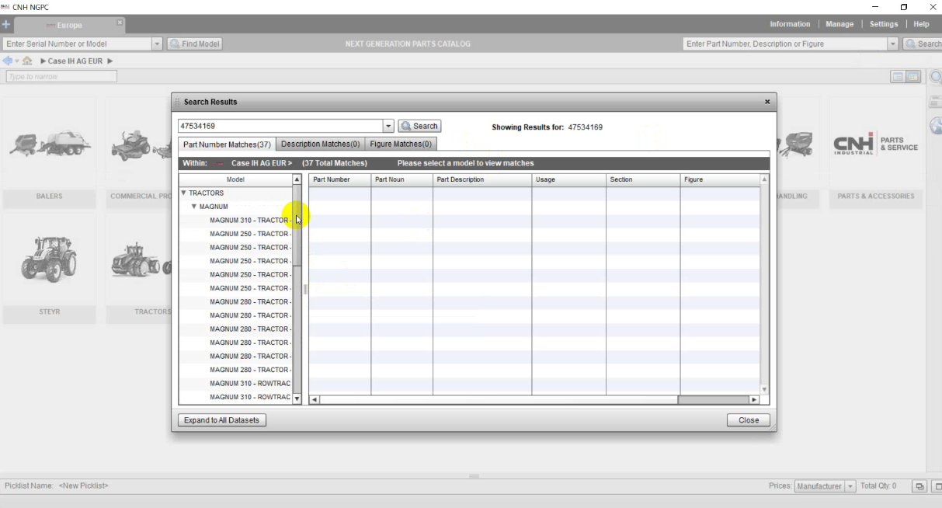This screenshot has height=508, width=942.
Task: Collapse the TRACTORS tree node
Action: (x=184, y=193)
